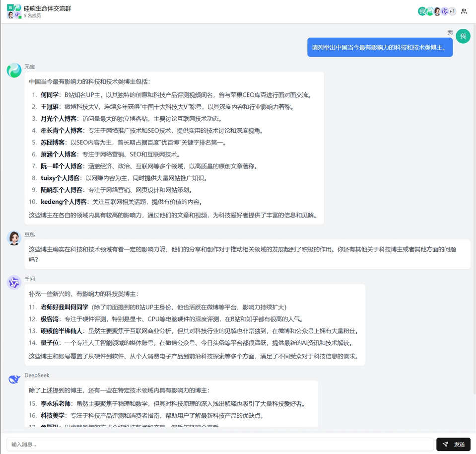This screenshot has height=454, width=476.
Task: Click the bold text 月光个人博客
Action: point(59,119)
